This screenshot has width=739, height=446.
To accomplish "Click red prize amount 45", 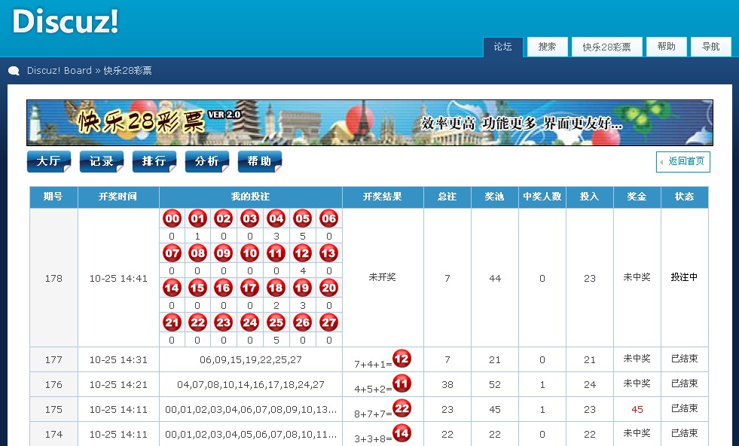I will click(637, 410).
